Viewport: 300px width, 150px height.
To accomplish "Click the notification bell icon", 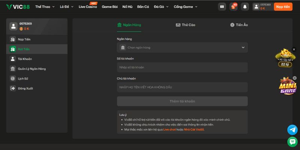I will coord(244,7).
